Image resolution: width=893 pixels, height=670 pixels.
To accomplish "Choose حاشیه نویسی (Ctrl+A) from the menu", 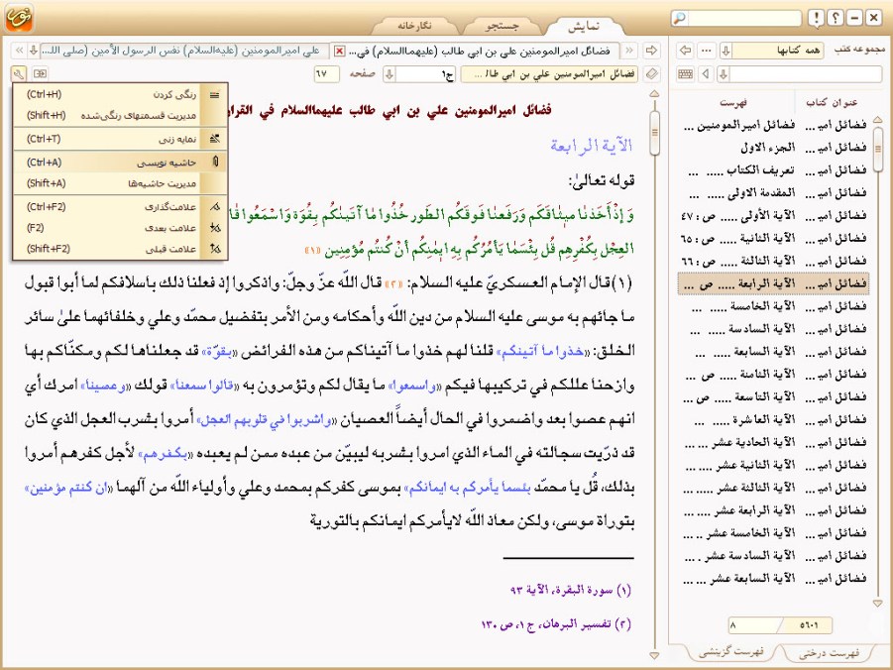I will click(x=120, y=163).
